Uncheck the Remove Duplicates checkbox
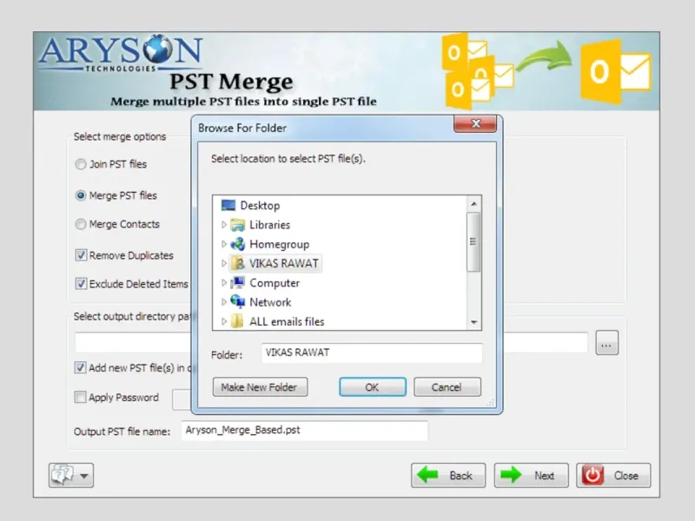695x521 pixels. pos(81,255)
